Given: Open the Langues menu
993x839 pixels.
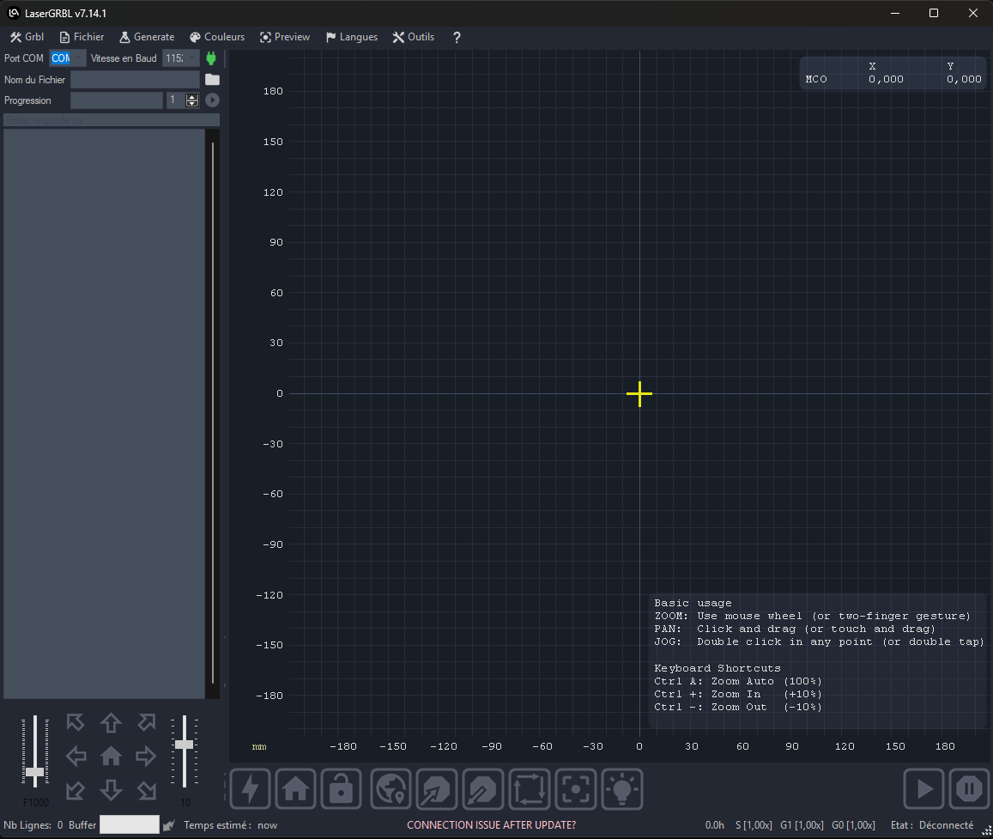Looking at the screenshot, I should tap(352, 37).
